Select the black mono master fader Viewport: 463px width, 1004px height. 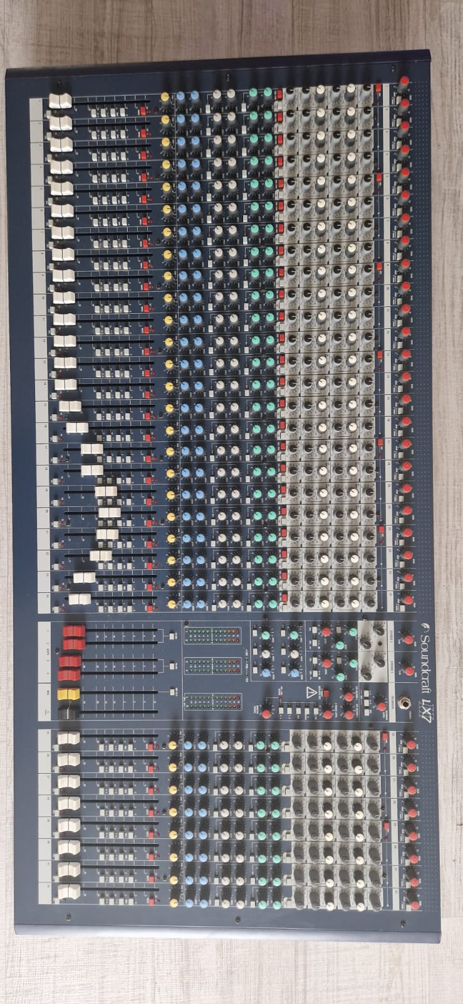[69, 713]
